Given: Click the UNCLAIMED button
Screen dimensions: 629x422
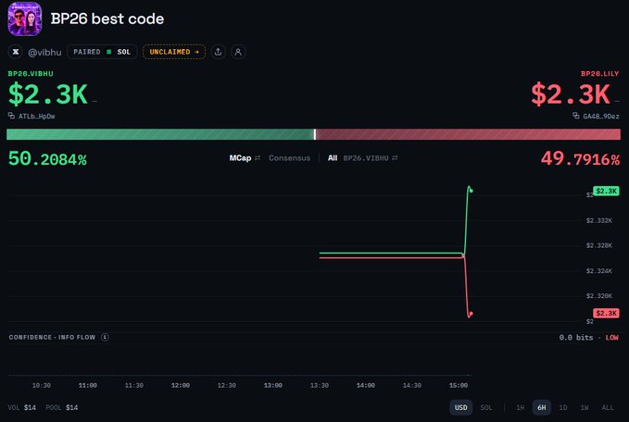Looking at the screenshot, I should click(174, 52).
